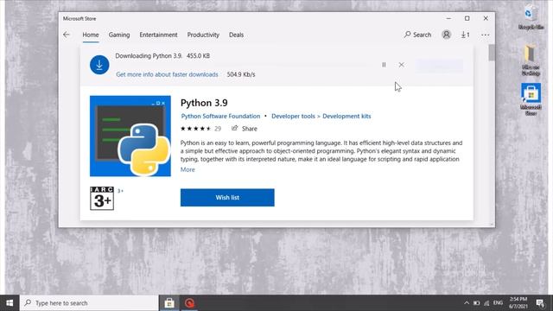Open the Deals tab
553x311 pixels.
pyautogui.click(x=236, y=35)
